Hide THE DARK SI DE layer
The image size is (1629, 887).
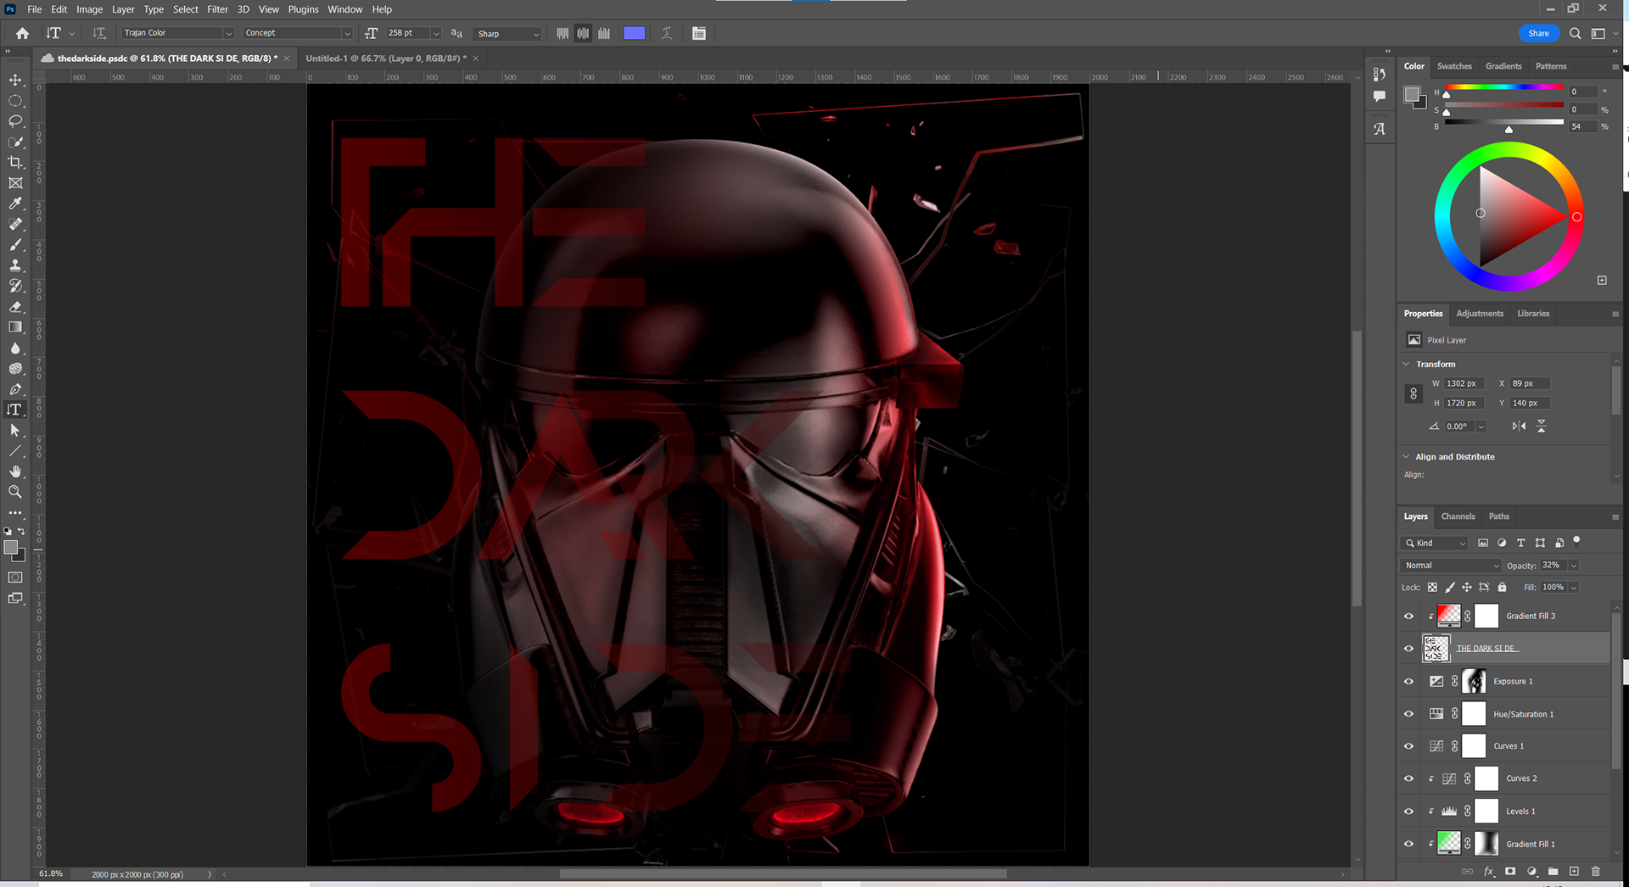click(x=1409, y=649)
